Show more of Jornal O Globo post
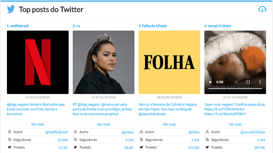Image resolution: width=273 pixels, height=153 pixels. [235, 124]
